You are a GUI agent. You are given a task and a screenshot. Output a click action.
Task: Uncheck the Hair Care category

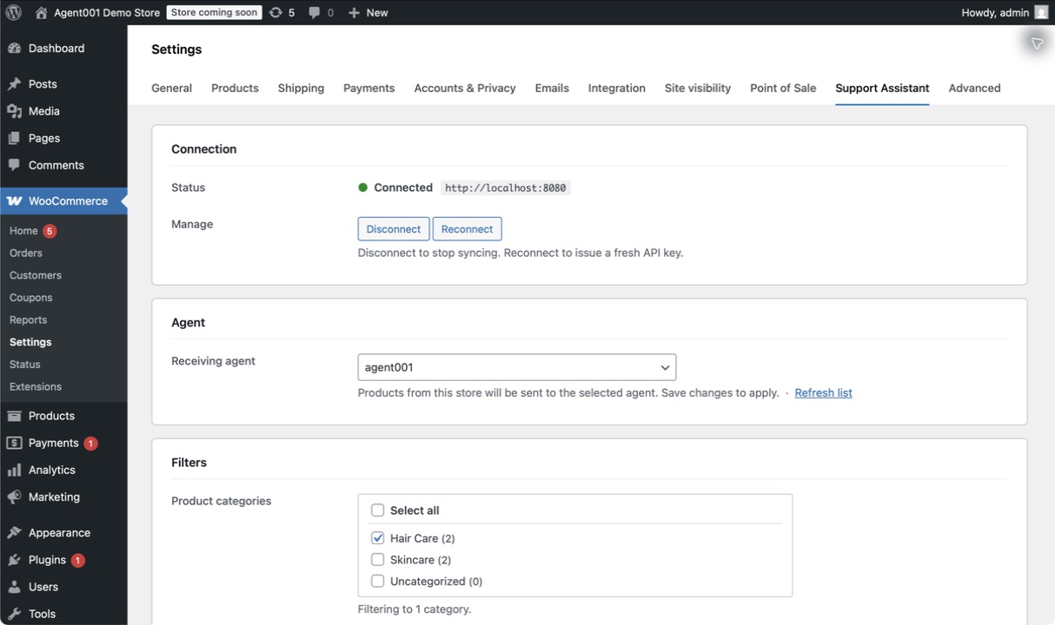[x=377, y=538]
